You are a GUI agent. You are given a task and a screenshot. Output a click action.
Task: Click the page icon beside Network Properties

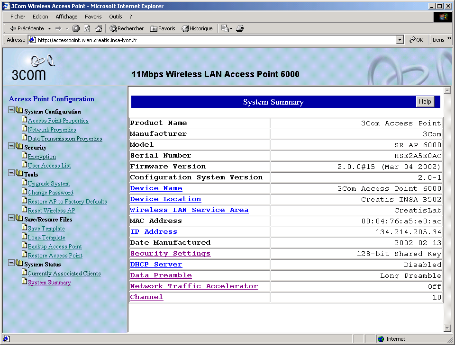(25, 128)
